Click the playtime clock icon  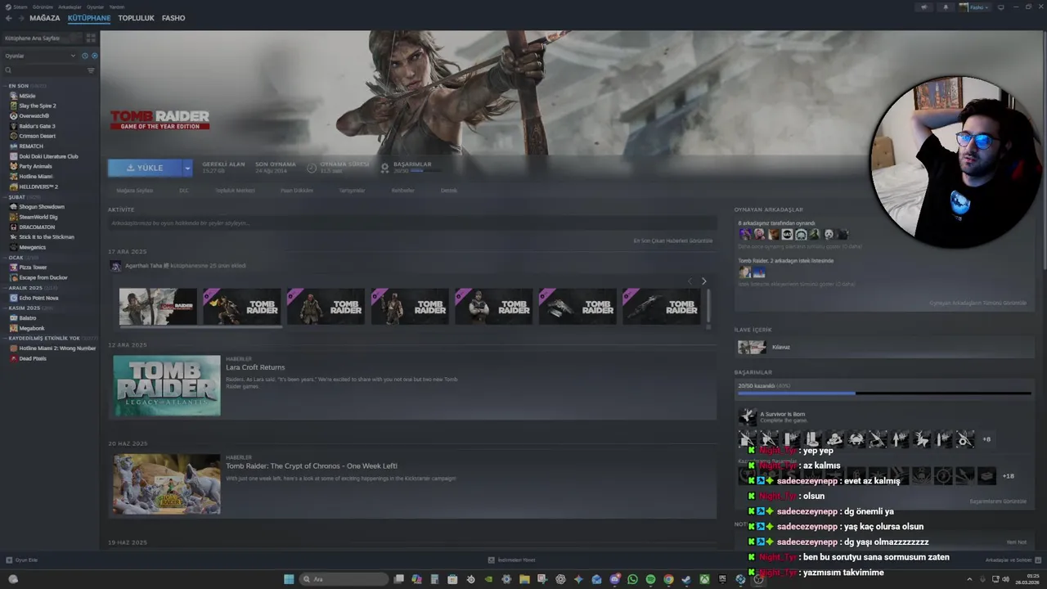312,168
